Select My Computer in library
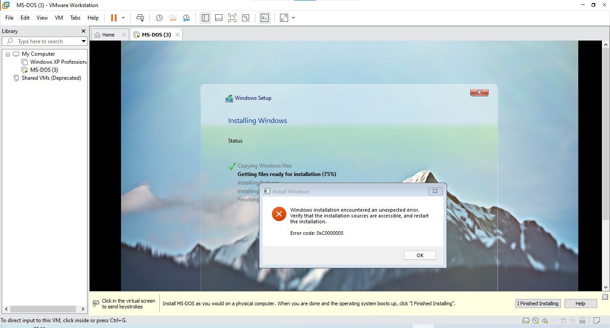This screenshot has height=328, width=610. coord(38,54)
